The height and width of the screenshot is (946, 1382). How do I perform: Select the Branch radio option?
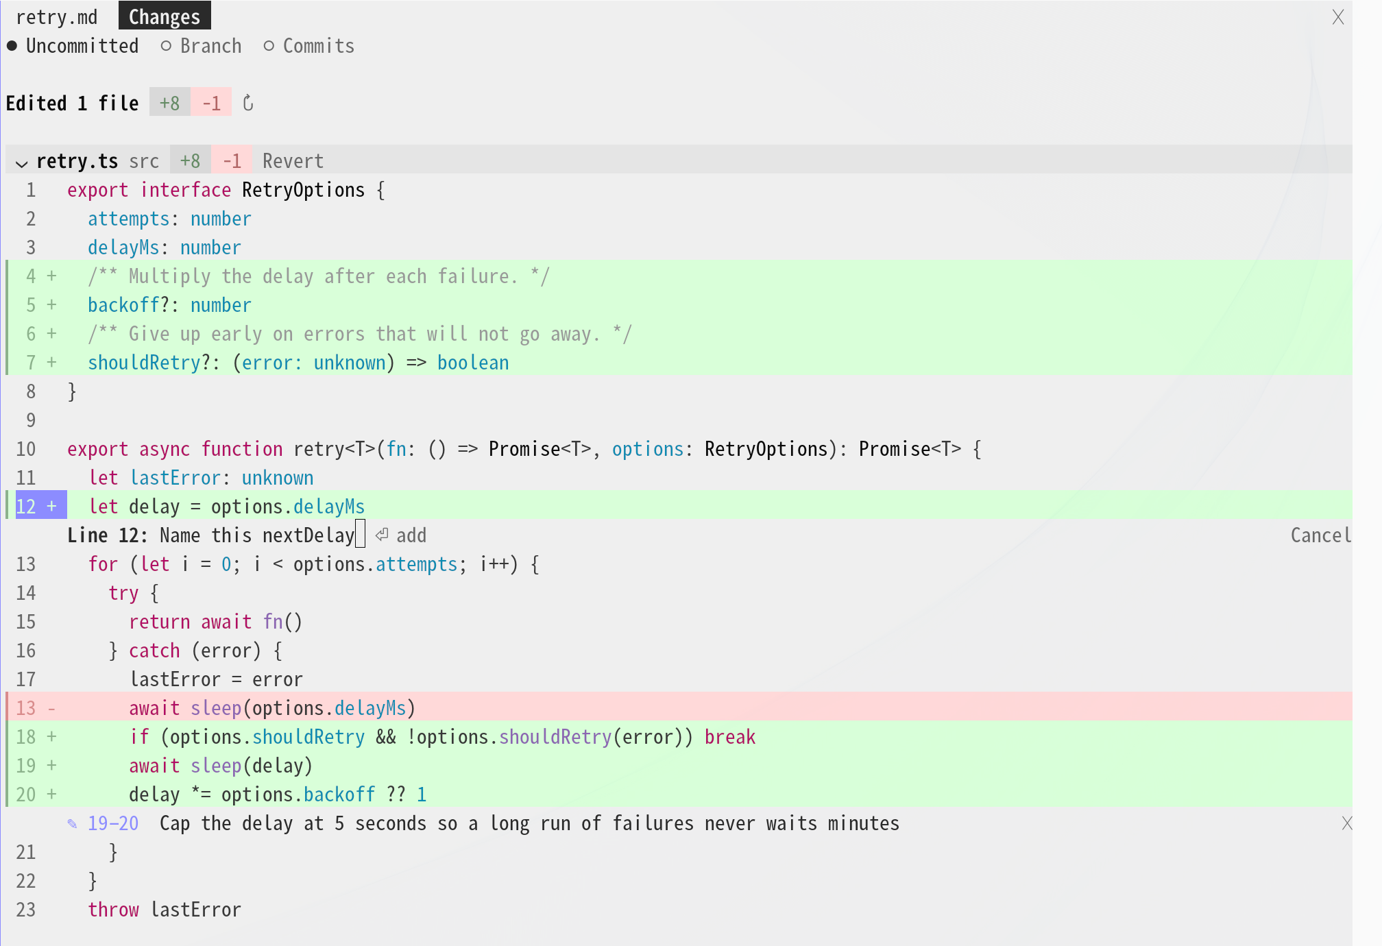click(201, 46)
